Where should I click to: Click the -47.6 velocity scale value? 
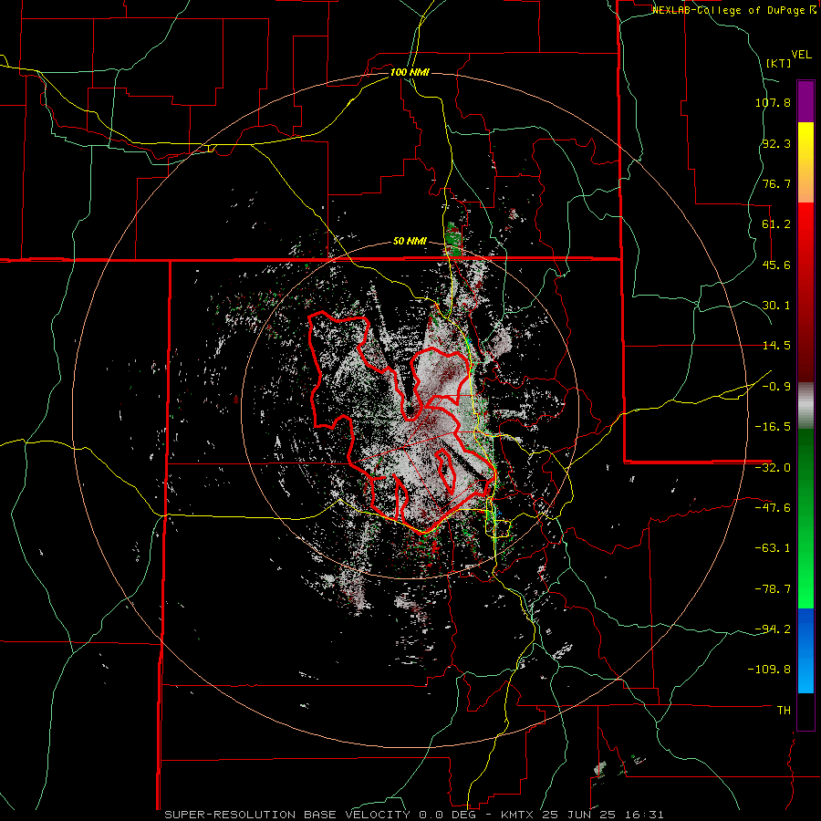click(773, 508)
